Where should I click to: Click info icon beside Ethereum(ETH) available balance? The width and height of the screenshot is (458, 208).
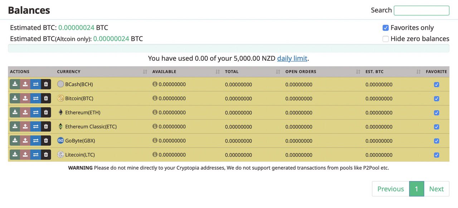(155, 112)
